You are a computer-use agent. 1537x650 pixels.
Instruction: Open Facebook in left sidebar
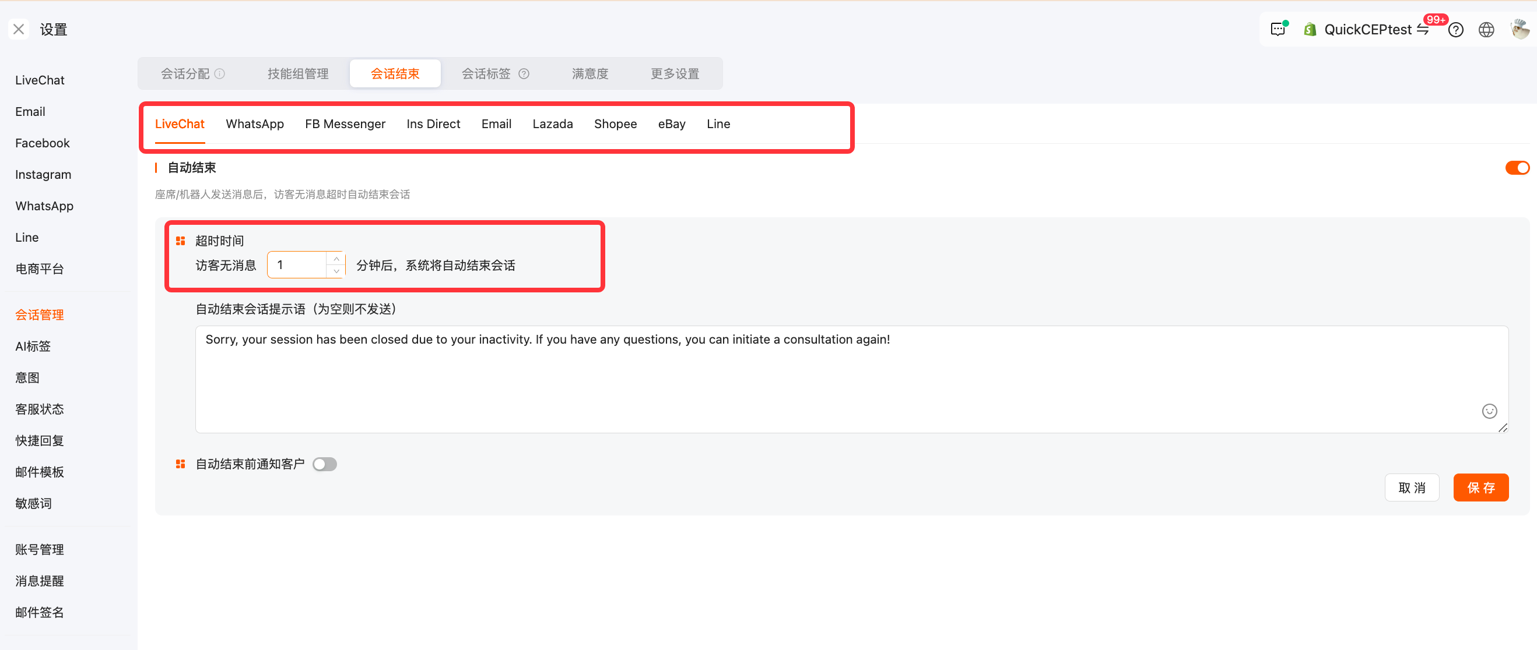tap(43, 143)
